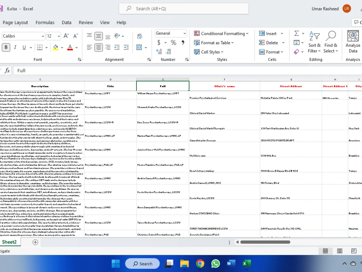
Task: Open Sort & Filter menu
Action: click(315, 42)
